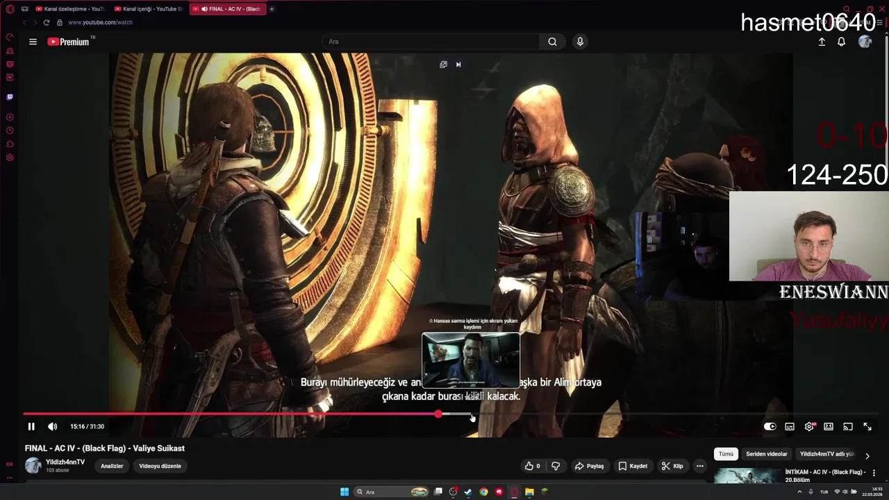The image size is (889, 500).
Task: Select the Yildizh4nnTV adlı chip
Action: 826,454
